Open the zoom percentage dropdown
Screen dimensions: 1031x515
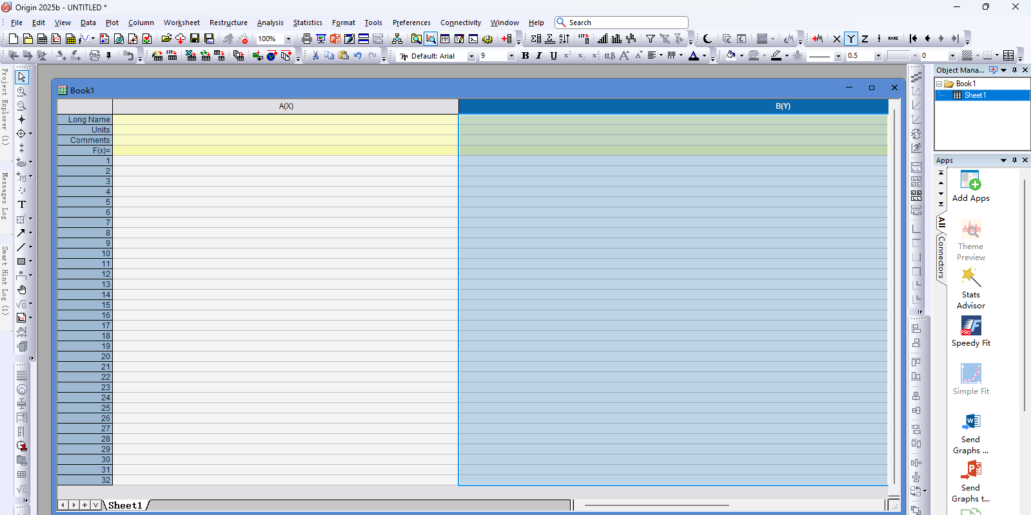pyautogui.click(x=288, y=39)
